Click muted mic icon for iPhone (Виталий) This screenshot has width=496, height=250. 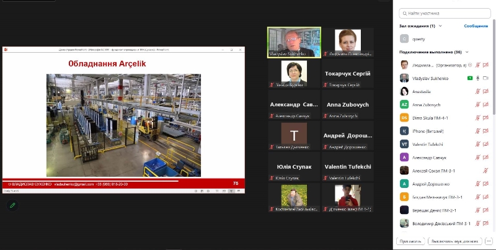tap(477, 131)
